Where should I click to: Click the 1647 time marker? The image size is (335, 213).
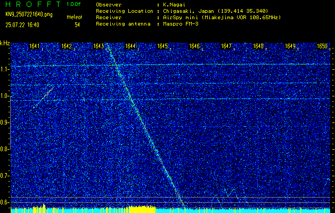tap(226, 46)
